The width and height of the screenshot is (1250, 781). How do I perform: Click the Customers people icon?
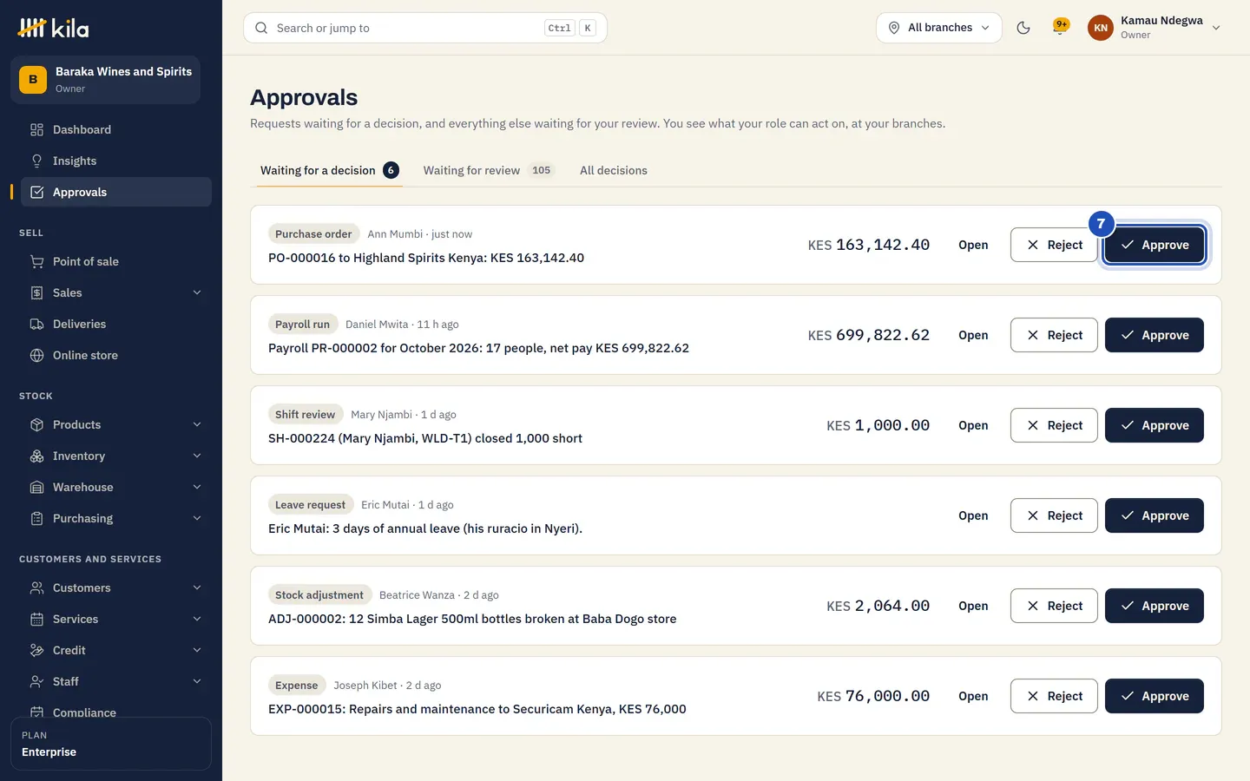point(36,587)
